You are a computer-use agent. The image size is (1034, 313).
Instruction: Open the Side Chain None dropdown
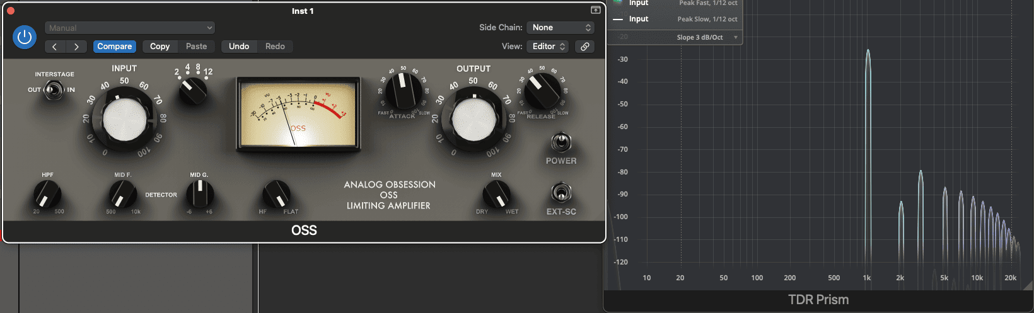[x=561, y=28]
